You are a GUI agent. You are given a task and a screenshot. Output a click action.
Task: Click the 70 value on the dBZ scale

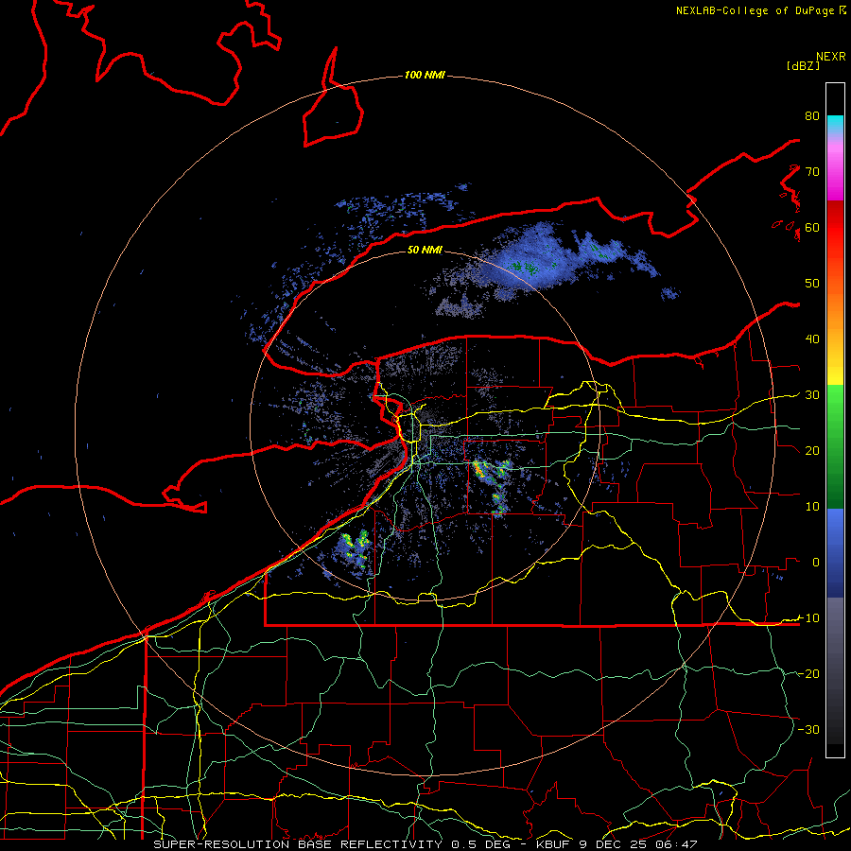812,171
